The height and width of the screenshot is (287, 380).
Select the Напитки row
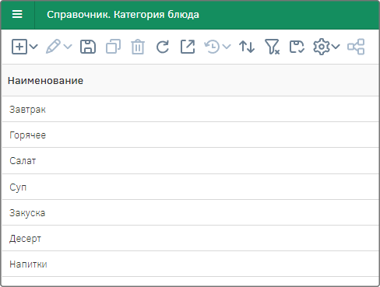tap(191, 264)
